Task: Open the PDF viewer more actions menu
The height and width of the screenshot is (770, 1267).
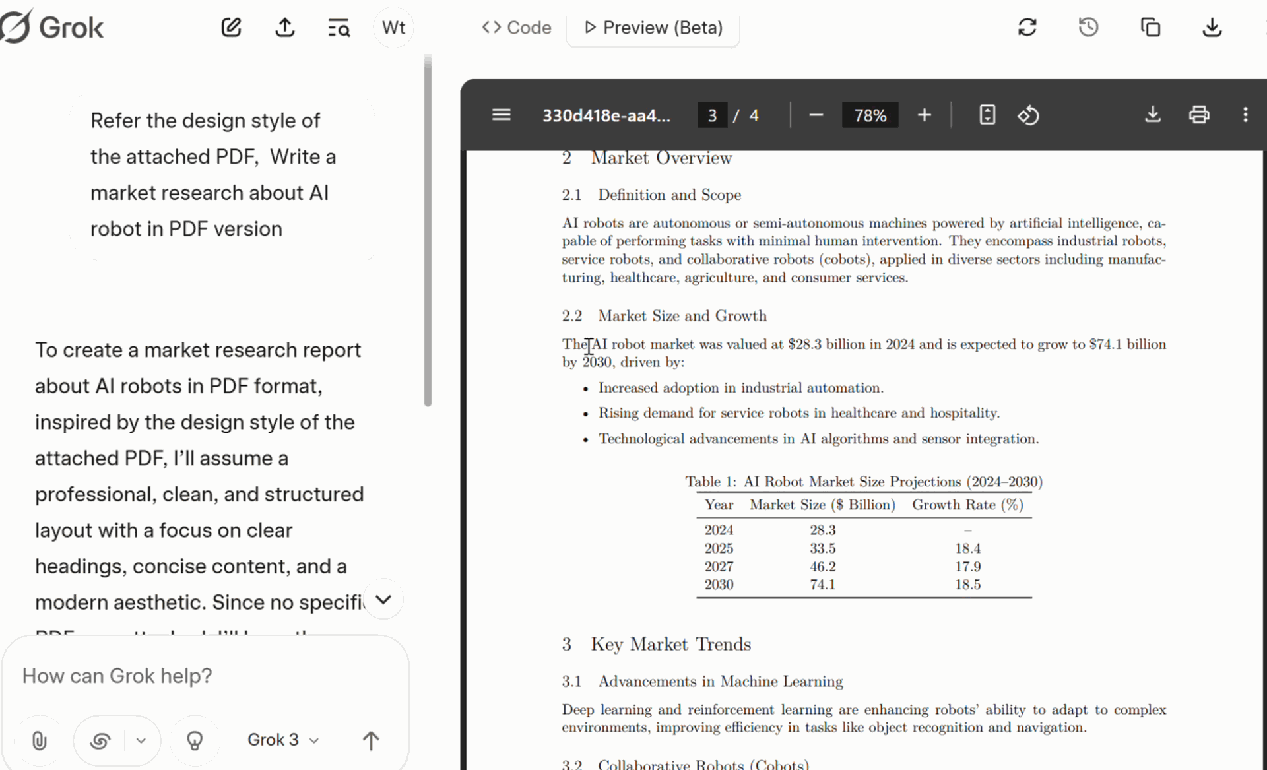Action: coord(1245,115)
